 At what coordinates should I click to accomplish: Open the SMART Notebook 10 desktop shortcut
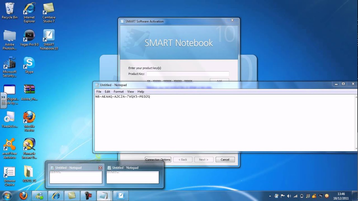click(x=49, y=36)
